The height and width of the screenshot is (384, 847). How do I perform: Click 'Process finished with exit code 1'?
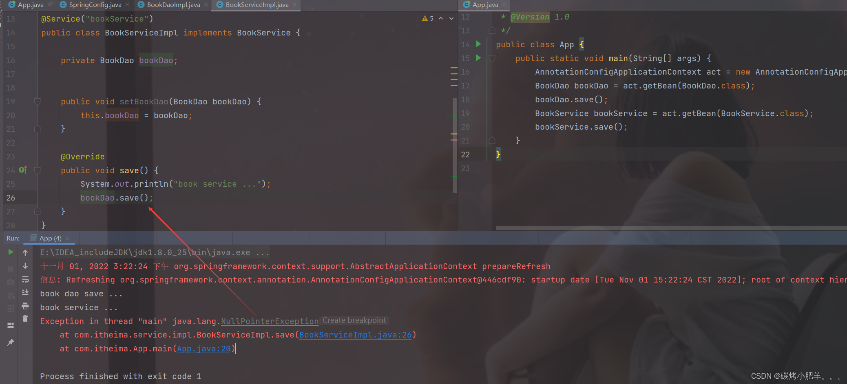(x=121, y=376)
